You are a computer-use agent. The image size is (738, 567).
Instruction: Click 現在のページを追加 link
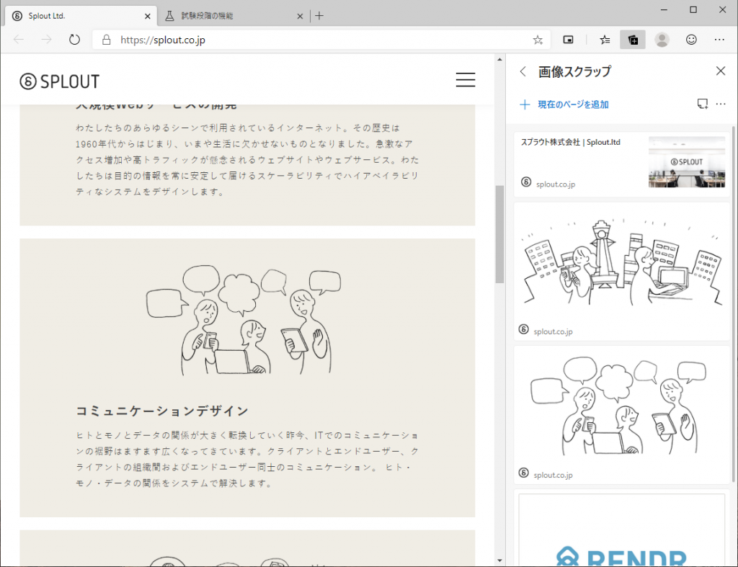tap(564, 104)
